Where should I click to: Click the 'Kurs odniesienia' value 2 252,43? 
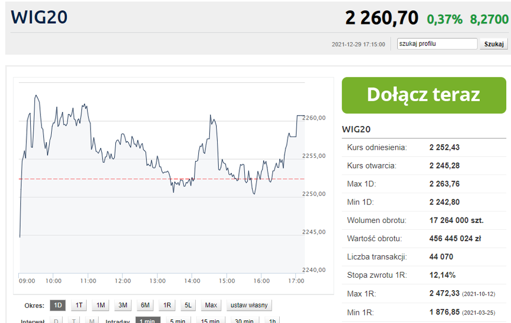(x=444, y=148)
